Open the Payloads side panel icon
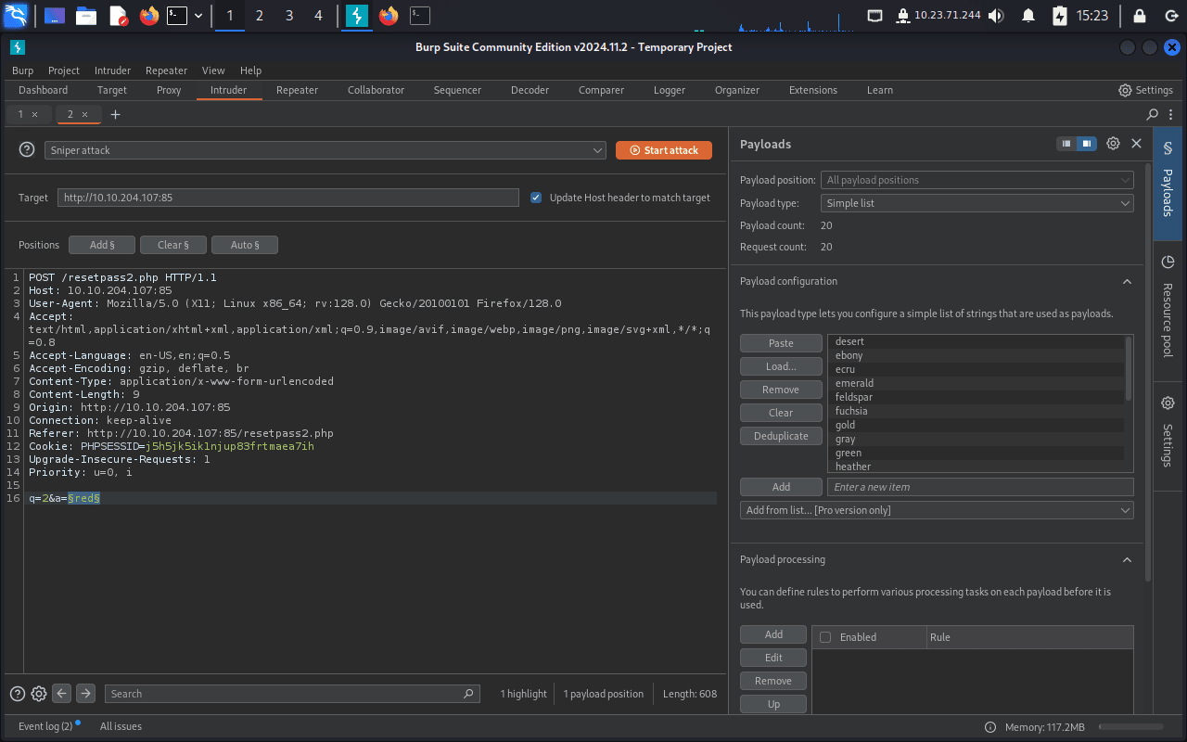Screen dimensions: 1187x742 [1168, 148]
